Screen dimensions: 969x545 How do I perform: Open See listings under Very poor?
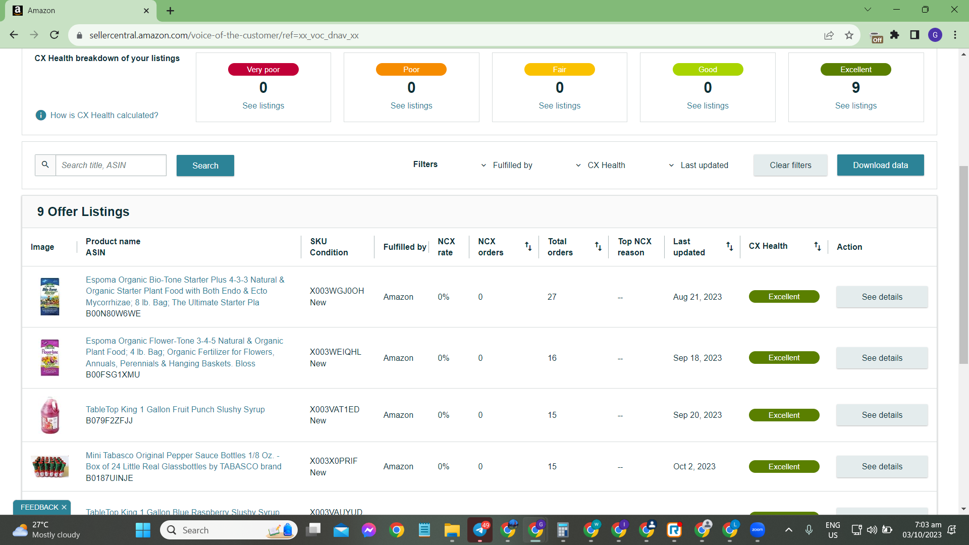(x=263, y=105)
